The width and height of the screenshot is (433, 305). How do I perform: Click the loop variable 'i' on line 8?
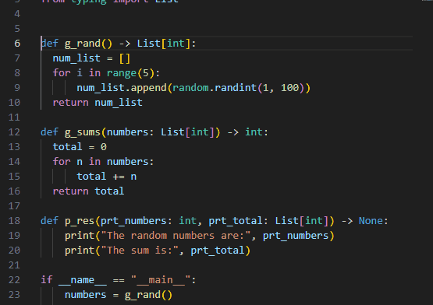[x=80, y=73]
